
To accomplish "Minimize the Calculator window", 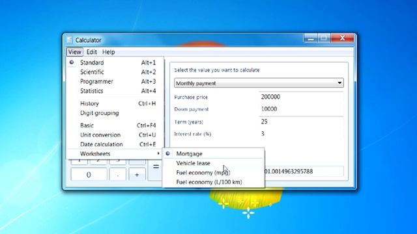I will coord(310,38).
